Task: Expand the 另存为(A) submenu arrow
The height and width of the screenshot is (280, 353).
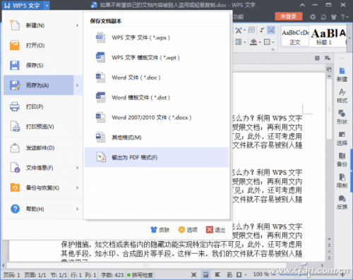Action: (x=78, y=85)
